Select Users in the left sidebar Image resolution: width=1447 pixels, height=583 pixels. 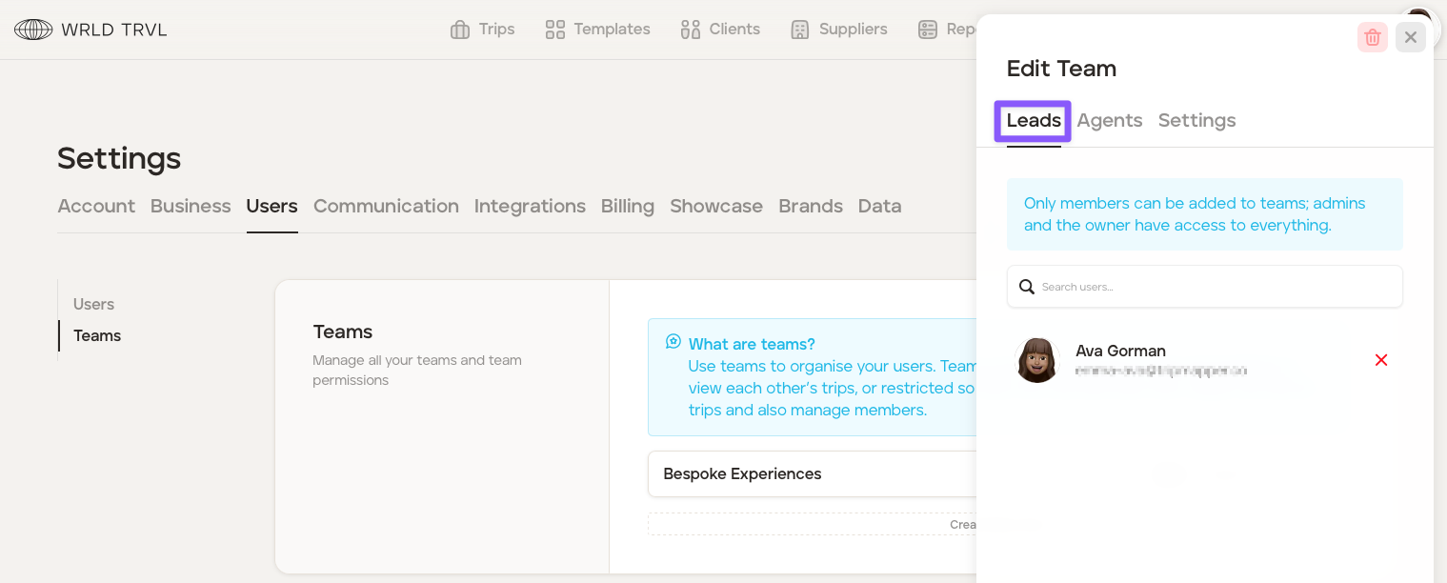point(93,305)
